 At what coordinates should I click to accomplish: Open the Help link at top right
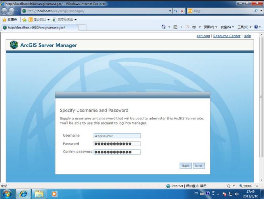(247, 36)
